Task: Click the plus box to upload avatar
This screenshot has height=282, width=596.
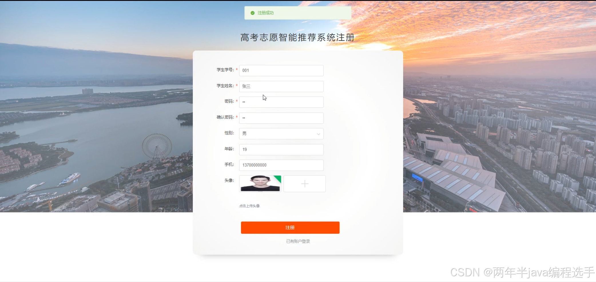Action: (305, 183)
